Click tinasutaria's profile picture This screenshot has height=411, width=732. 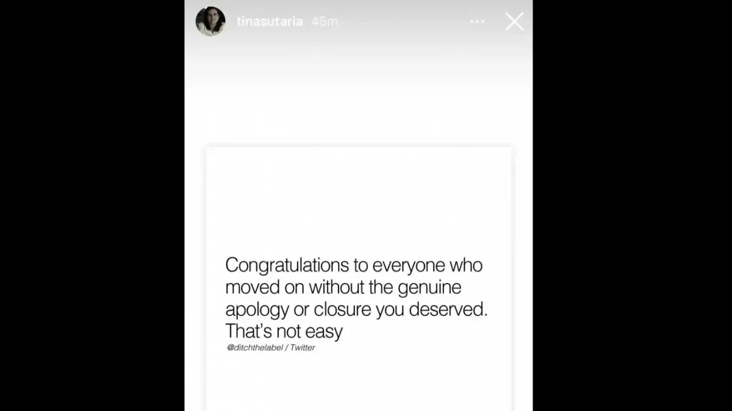pos(210,22)
